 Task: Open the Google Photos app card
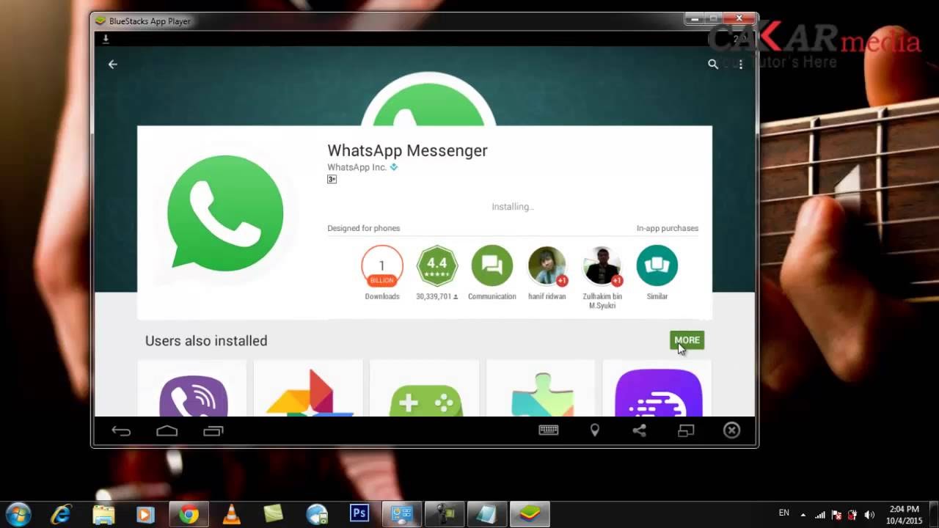pos(308,388)
